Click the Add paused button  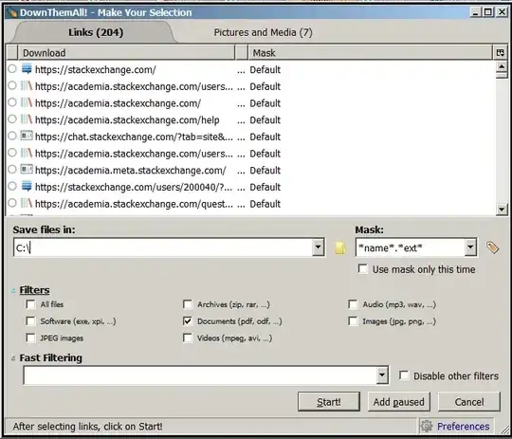click(398, 402)
